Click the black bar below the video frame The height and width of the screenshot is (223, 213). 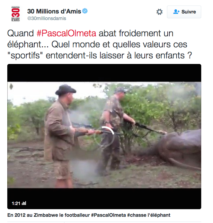104,198
